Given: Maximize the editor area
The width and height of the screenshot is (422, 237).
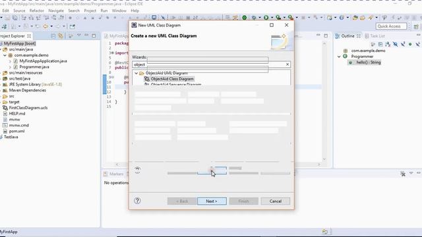Looking at the screenshot, I should [x=326, y=36].
